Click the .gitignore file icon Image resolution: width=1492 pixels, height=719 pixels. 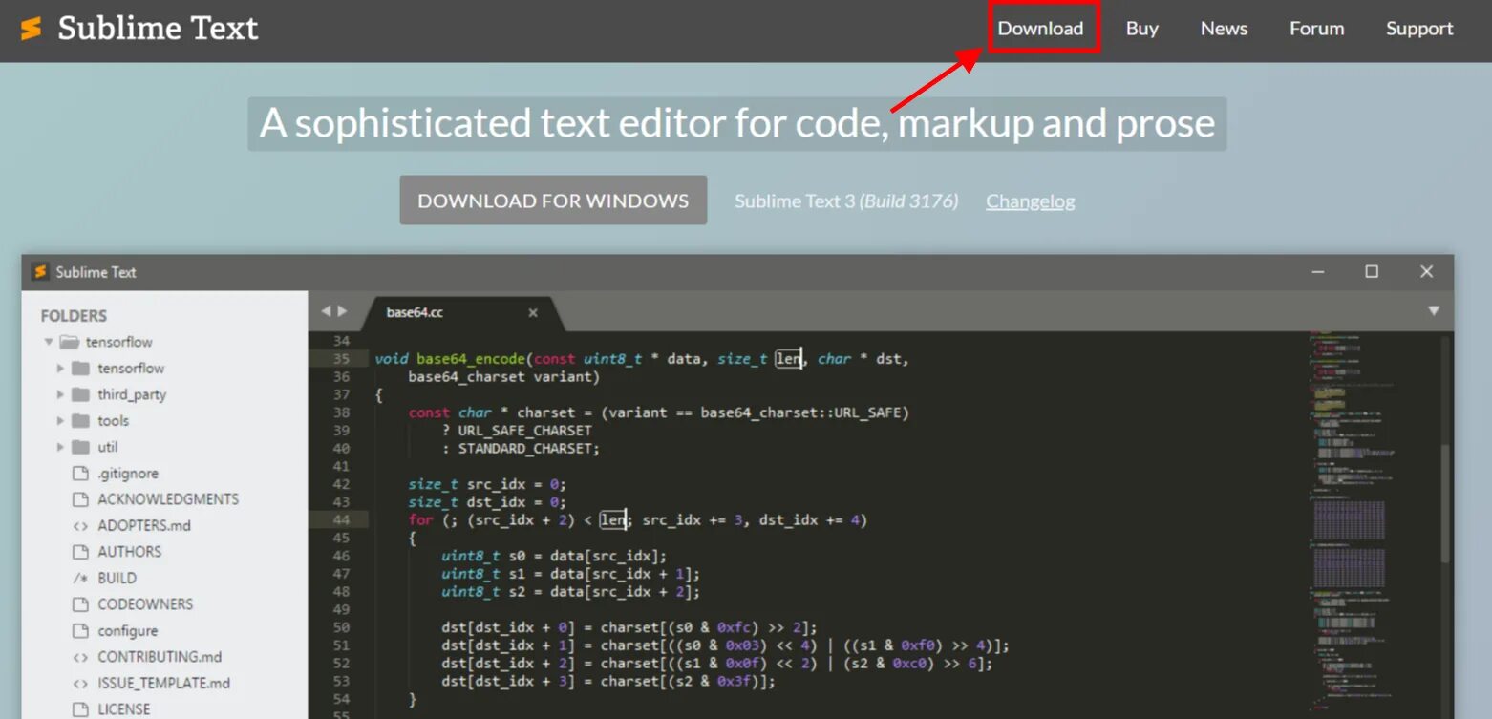coord(80,474)
